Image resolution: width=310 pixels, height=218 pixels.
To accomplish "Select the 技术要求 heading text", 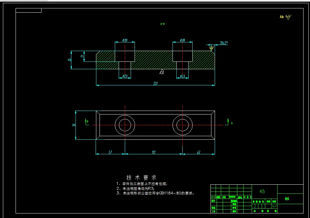I will pyautogui.click(x=142, y=178).
